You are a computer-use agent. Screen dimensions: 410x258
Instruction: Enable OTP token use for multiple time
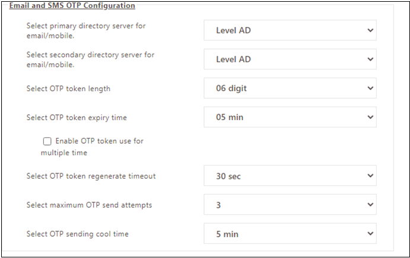(x=47, y=141)
